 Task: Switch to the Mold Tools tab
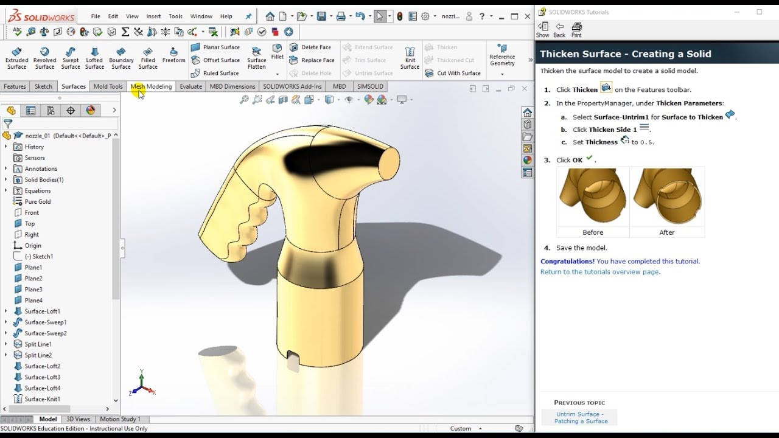(x=108, y=86)
